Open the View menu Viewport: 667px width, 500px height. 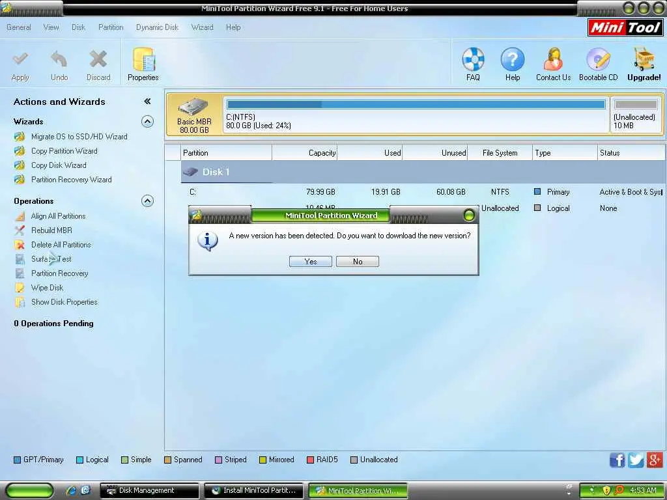(51, 27)
